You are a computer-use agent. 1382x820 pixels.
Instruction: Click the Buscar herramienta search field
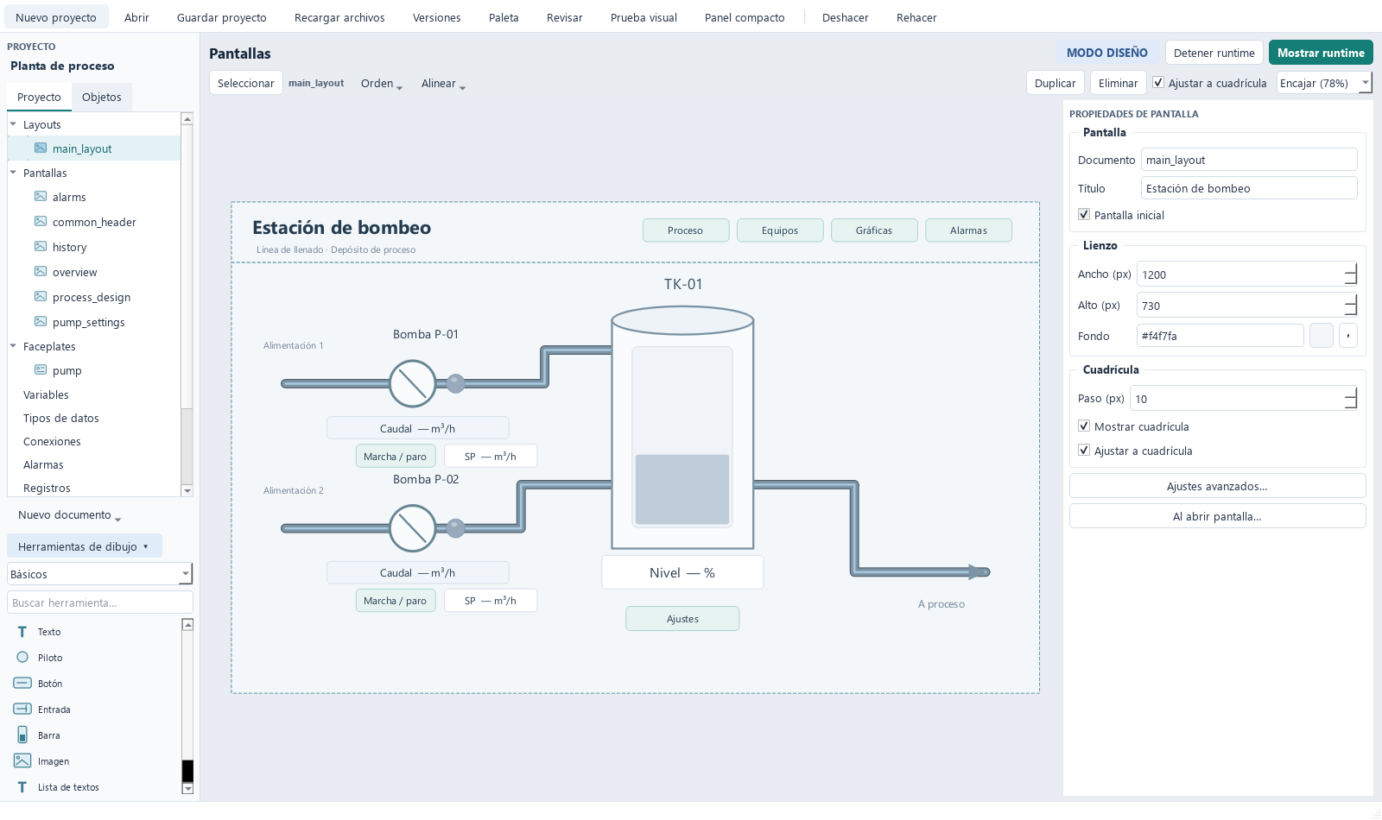(x=99, y=602)
